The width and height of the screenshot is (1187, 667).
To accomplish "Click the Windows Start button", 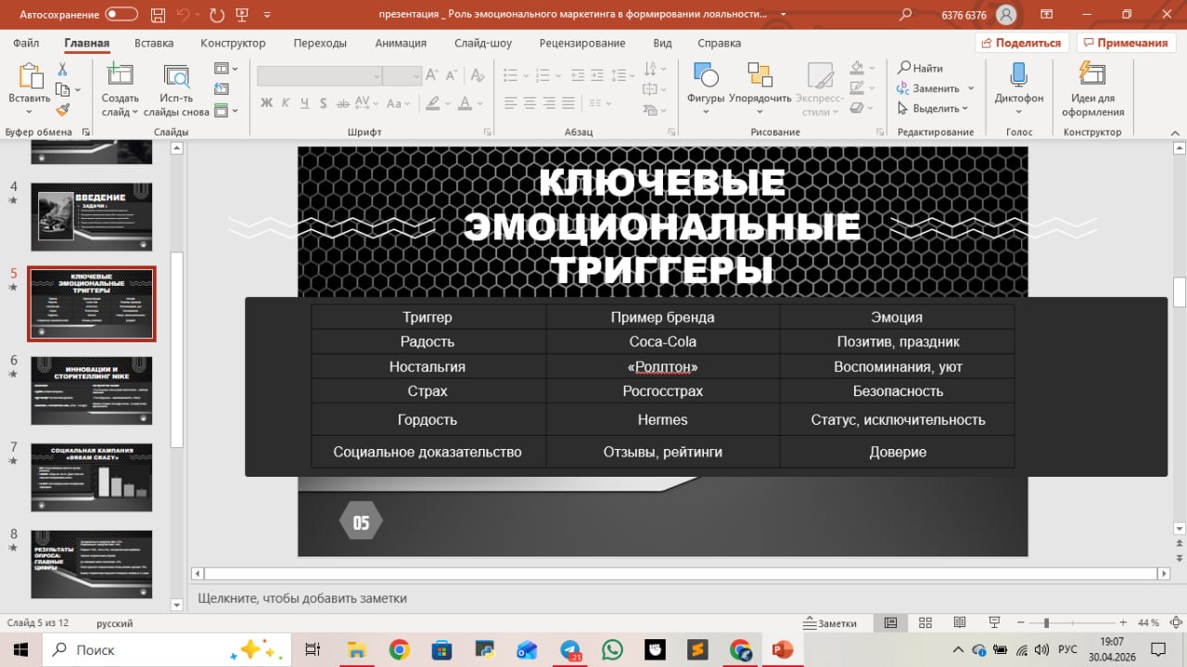I will pos(20,649).
